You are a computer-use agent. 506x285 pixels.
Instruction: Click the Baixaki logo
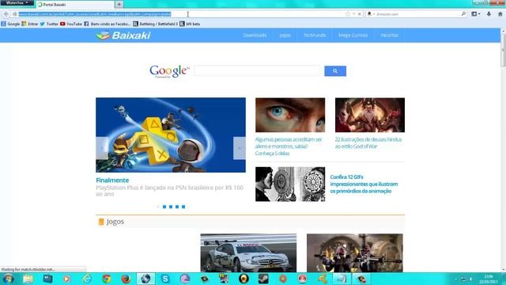tap(123, 35)
